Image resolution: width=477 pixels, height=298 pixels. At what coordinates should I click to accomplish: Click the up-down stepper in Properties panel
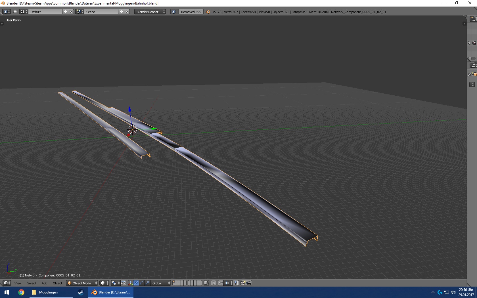472,85
